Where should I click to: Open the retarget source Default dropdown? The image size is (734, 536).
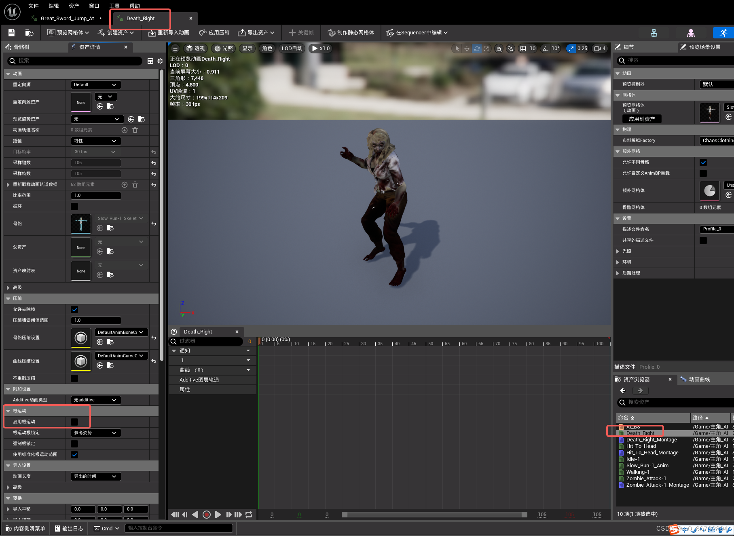(x=96, y=85)
